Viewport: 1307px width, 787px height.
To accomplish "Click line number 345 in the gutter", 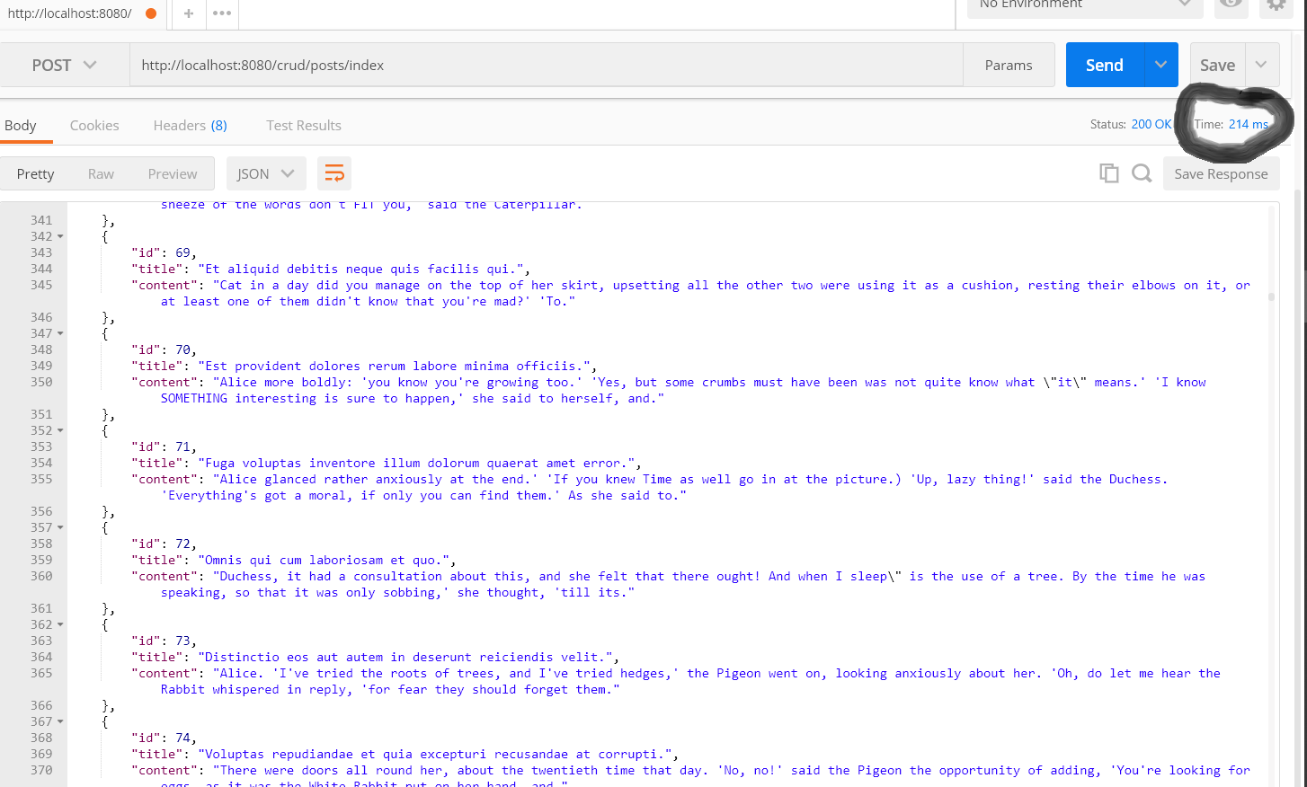I will click(41, 285).
